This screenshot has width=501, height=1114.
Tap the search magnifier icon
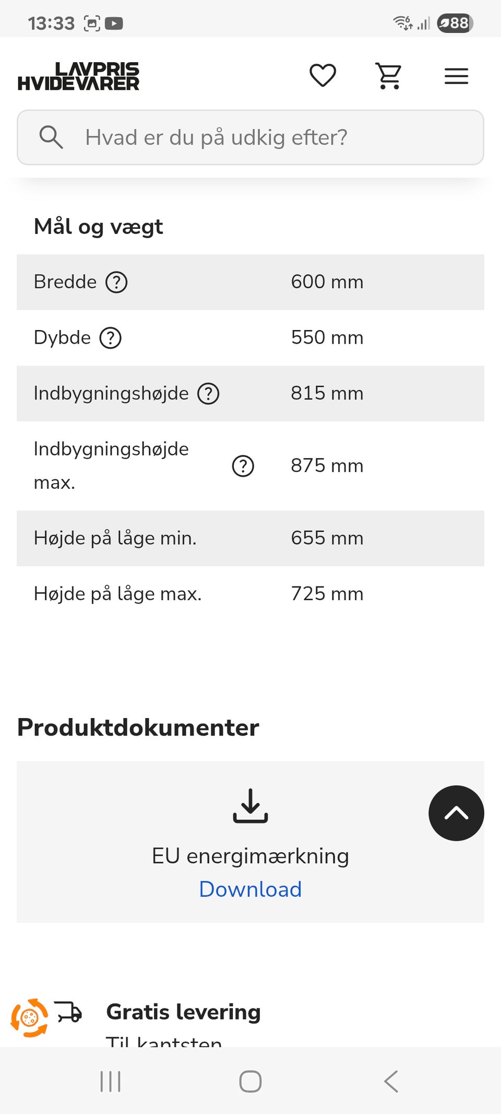(x=51, y=137)
